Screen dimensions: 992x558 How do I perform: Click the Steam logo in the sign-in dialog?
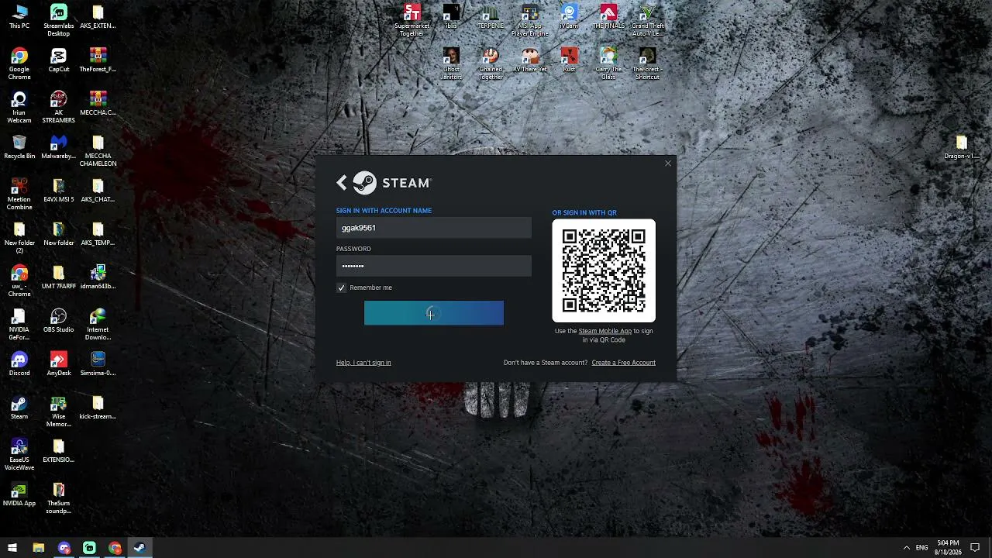[392, 183]
